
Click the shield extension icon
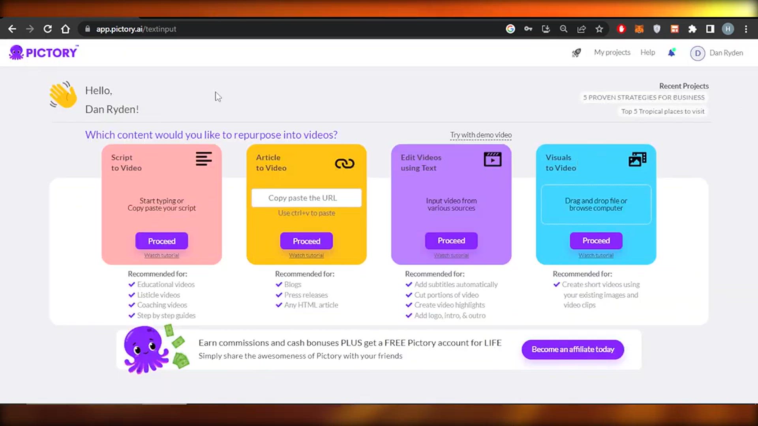[x=657, y=29]
